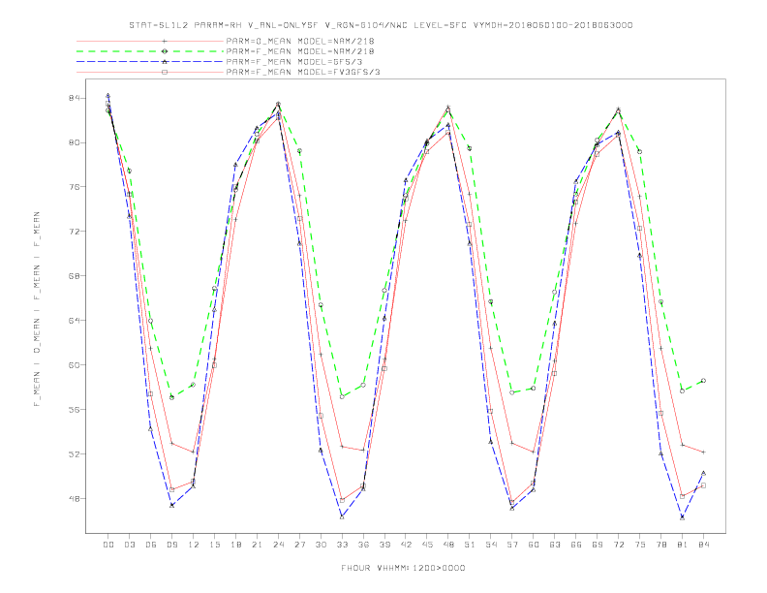Click x-axis forecast hour label 00
767x593 pixels.
pos(108,545)
